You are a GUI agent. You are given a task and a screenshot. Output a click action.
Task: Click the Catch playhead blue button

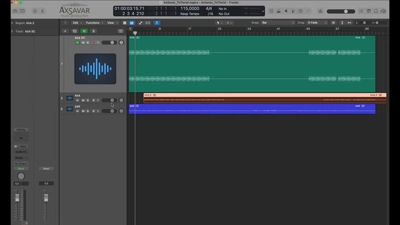(x=157, y=22)
